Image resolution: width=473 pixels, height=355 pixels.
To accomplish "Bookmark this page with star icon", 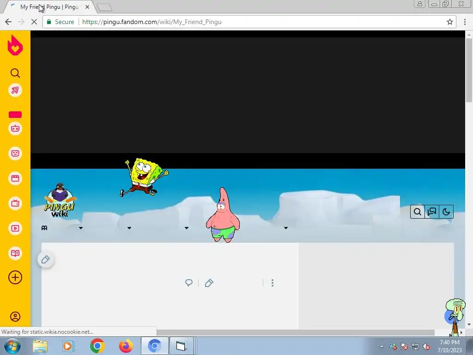I will tap(450, 22).
